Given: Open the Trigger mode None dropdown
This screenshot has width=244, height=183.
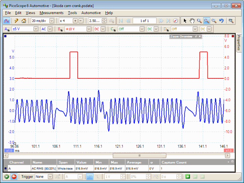Looking at the screenshot, I should click(50, 177).
